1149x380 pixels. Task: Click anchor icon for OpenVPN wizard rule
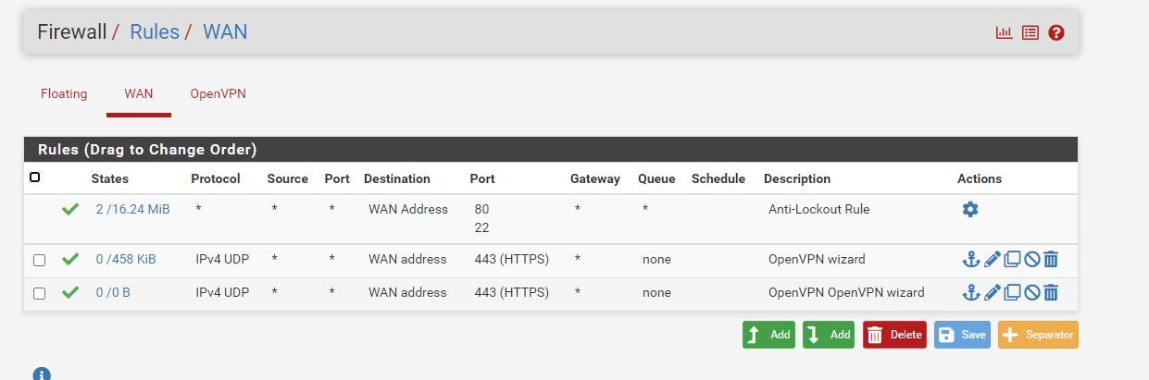[970, 260]
